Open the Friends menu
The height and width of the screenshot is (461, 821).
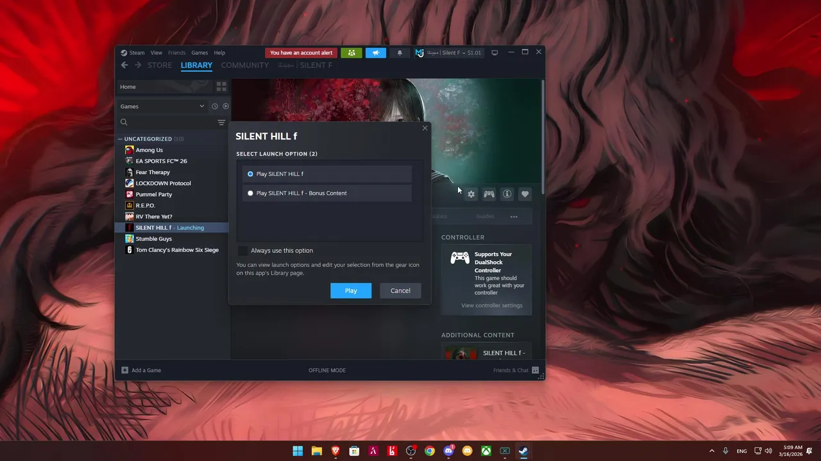click(176, 53)
